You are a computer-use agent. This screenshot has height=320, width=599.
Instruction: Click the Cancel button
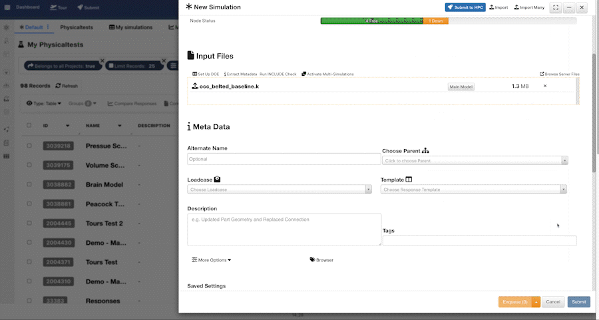tap(553, 301)
